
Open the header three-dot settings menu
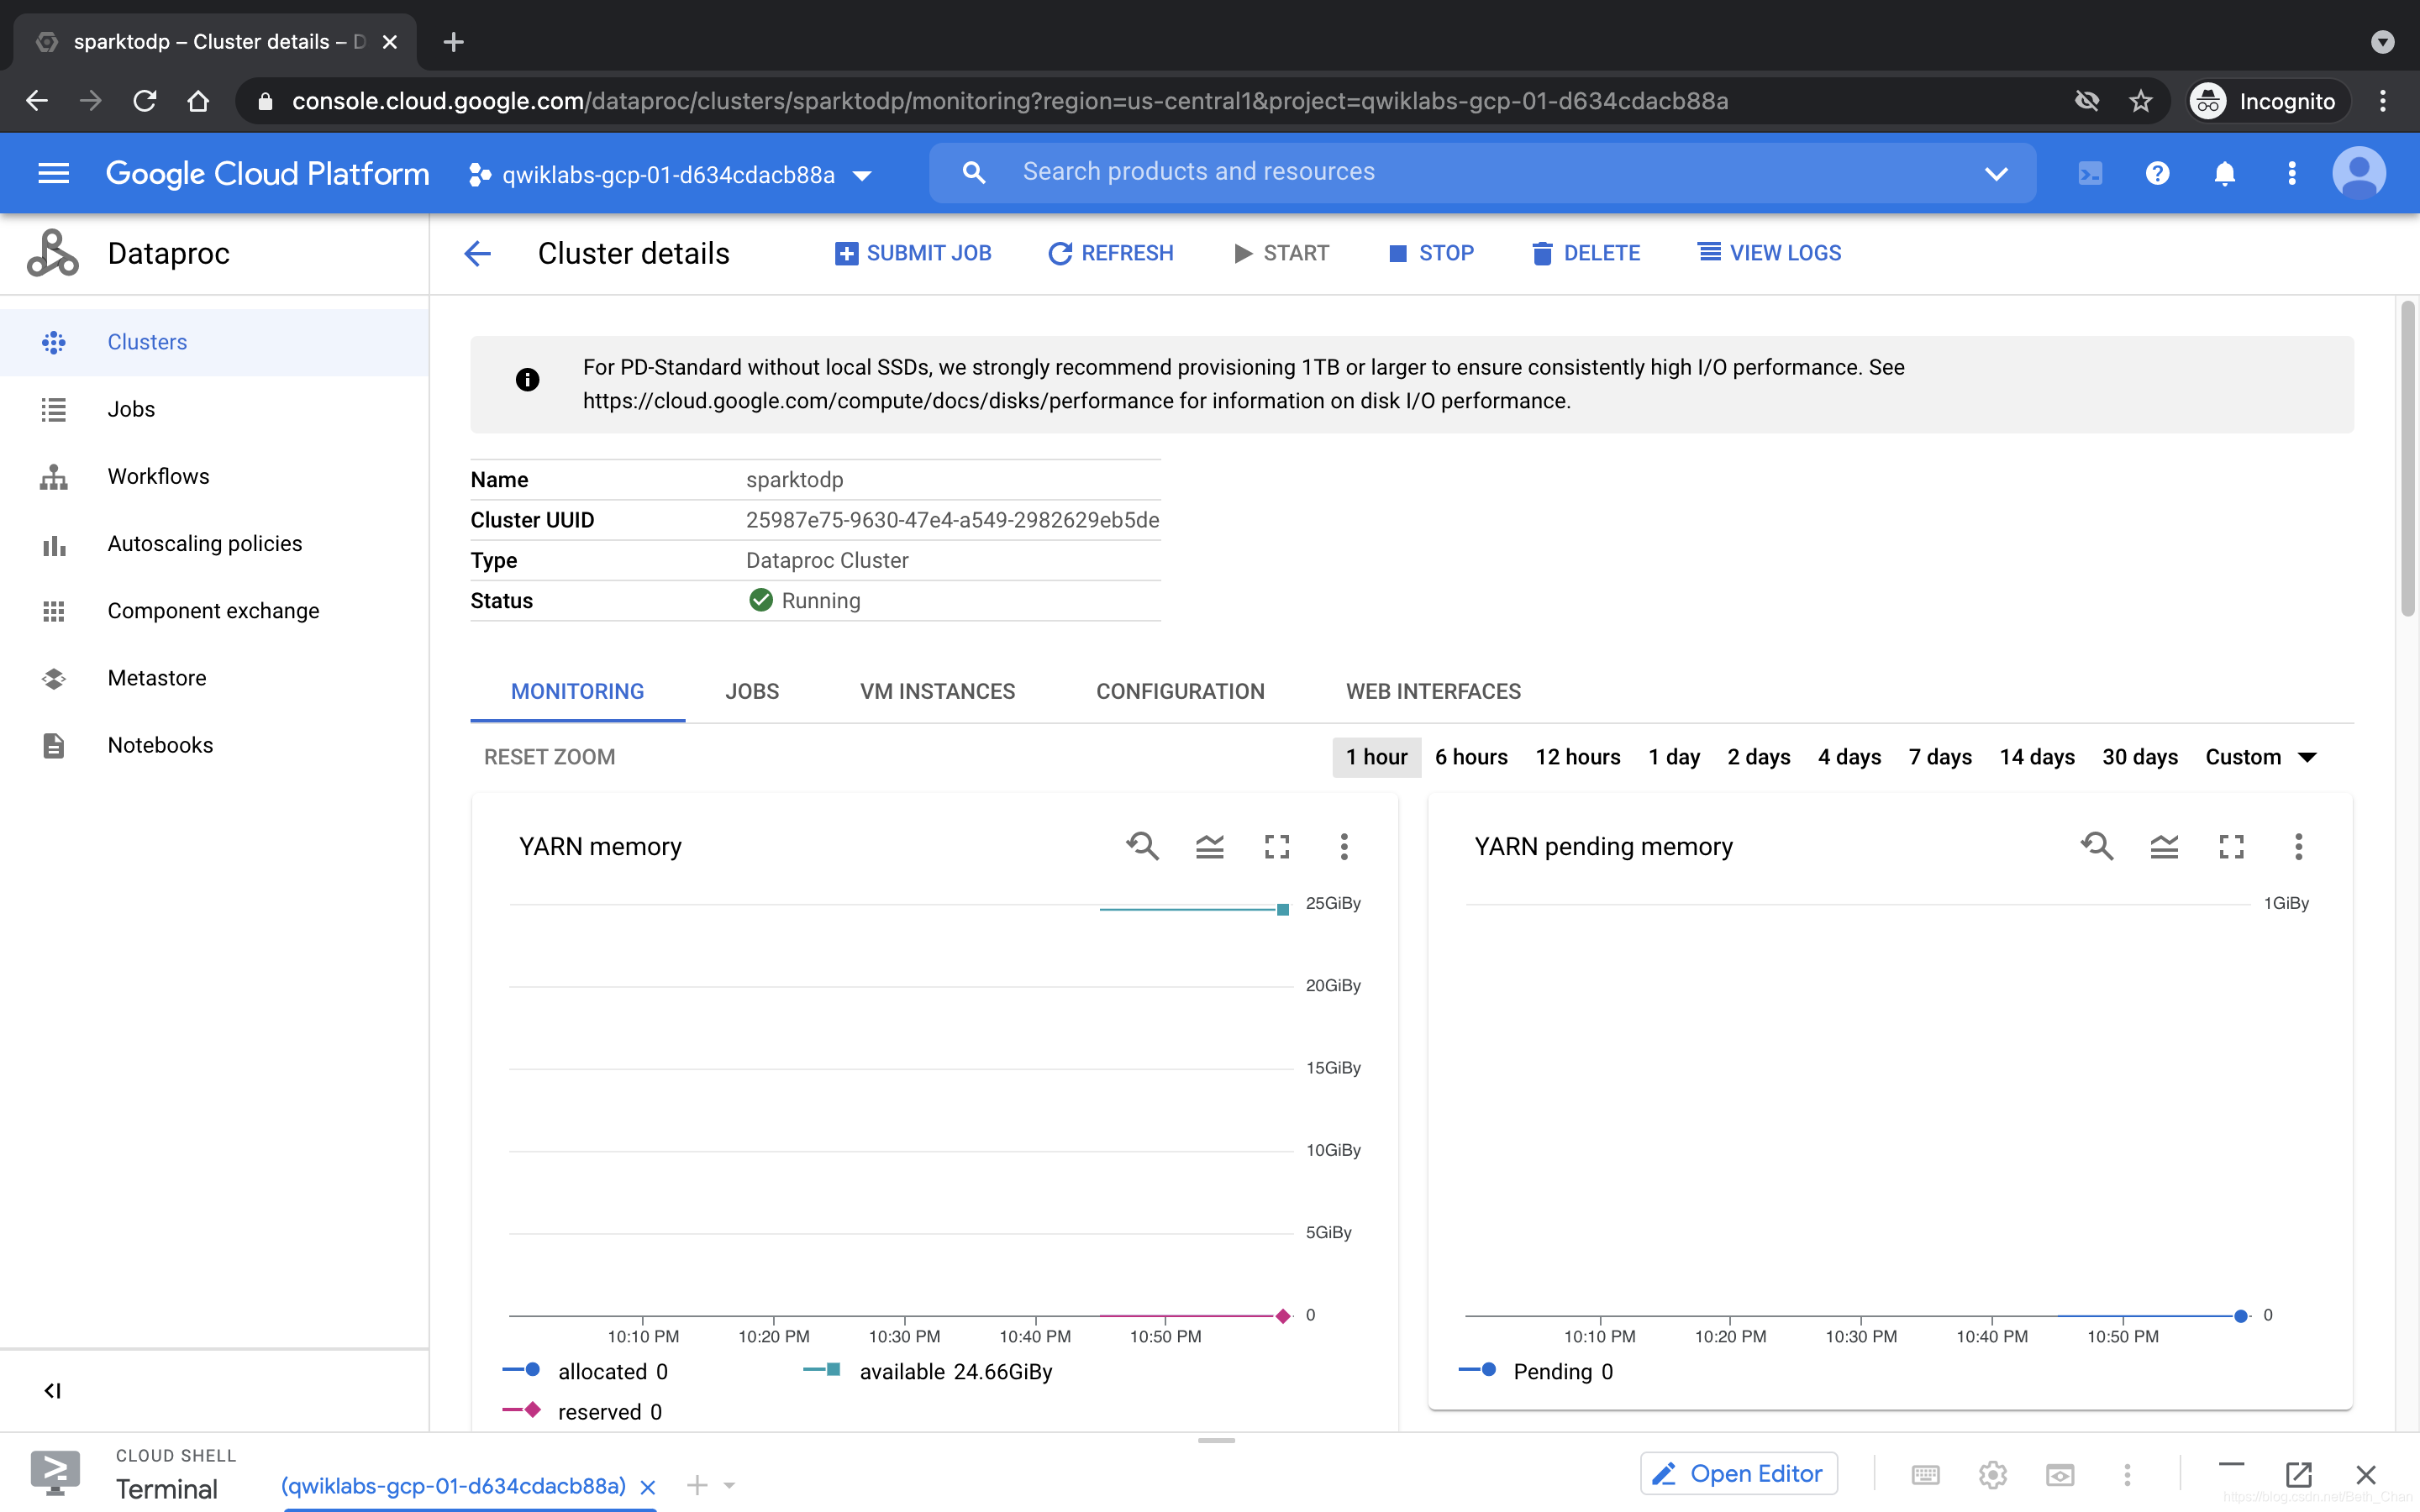point(2291,174)
